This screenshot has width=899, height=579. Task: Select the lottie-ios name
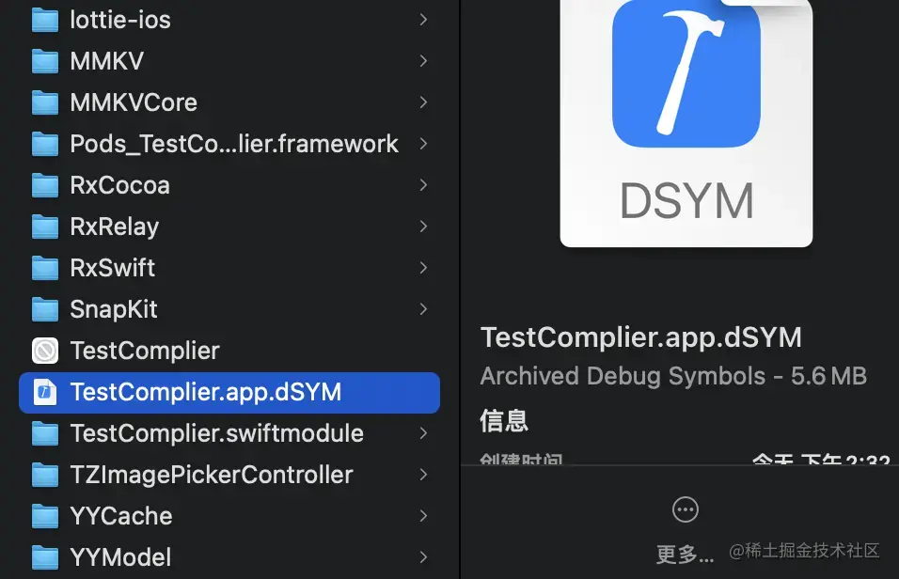point(120,20)
